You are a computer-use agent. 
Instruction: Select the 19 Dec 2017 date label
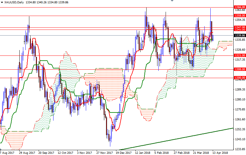pyautogui.click(x=123, y=153)
